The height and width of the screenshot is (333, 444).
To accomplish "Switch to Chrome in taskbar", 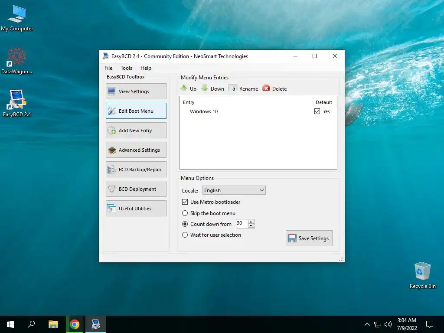I will 75,324.
